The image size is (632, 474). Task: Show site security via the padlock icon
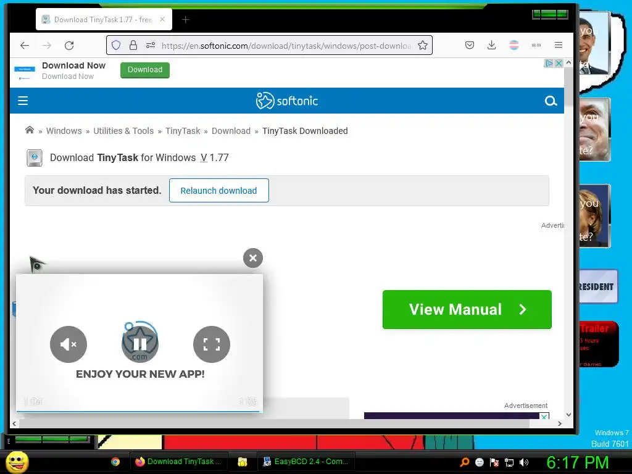(x=133, y=45)
